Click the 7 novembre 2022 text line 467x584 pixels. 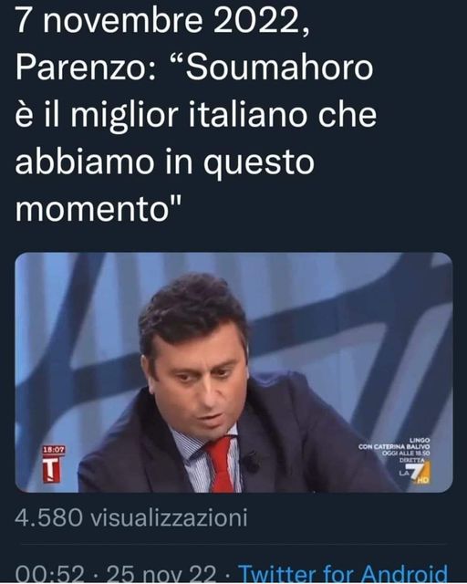162,22
